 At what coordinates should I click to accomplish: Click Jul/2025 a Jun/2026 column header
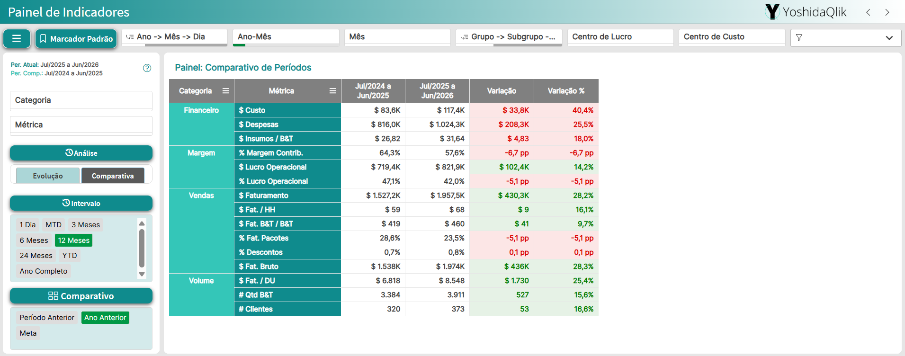[x=437, y=91]
